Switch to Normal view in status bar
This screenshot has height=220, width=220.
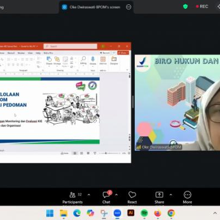[75, 153]
